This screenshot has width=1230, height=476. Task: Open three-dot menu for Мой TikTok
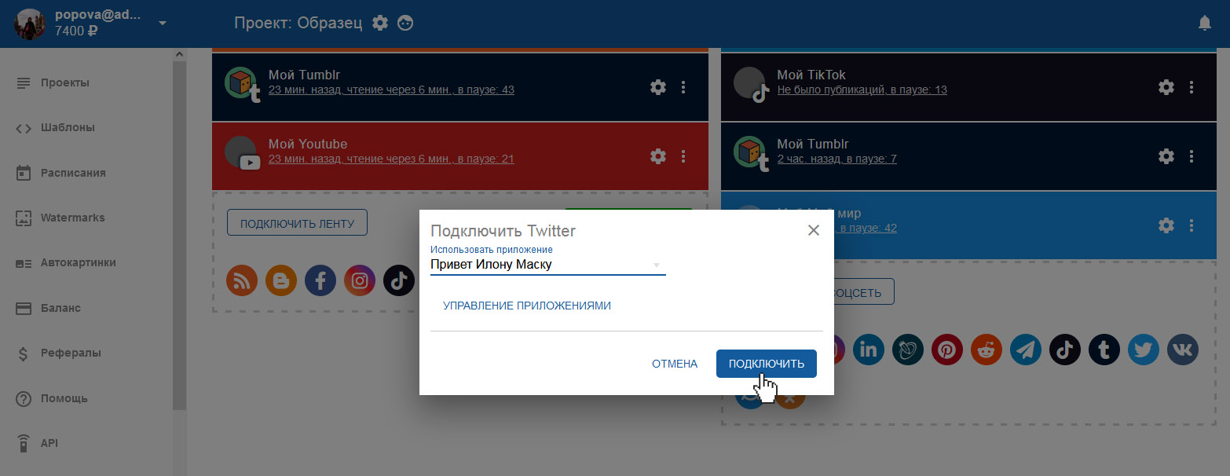(x=1192, y=87)
